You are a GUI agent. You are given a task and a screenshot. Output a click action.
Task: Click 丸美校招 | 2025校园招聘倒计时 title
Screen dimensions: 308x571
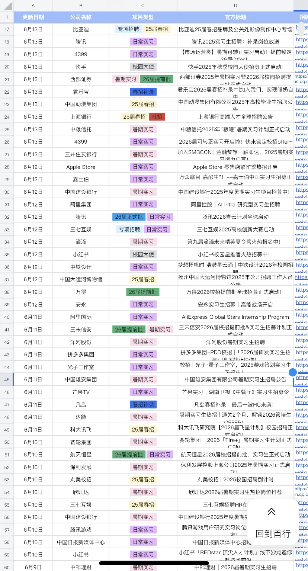click(x=235, y=479)
